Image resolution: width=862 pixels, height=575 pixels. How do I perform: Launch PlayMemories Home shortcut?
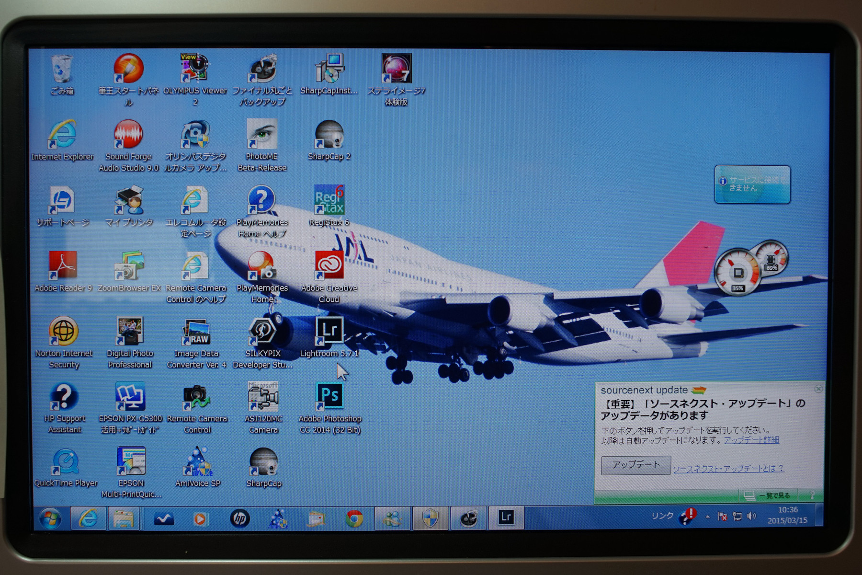point(262,277)
